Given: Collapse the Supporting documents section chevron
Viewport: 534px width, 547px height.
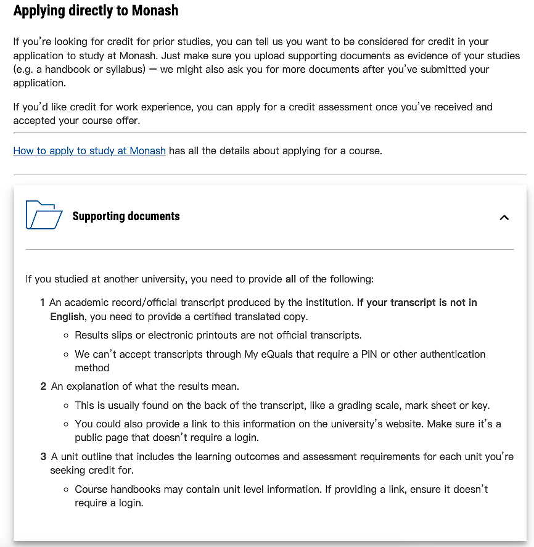Looking at the screenshot, I should point(504,217).
